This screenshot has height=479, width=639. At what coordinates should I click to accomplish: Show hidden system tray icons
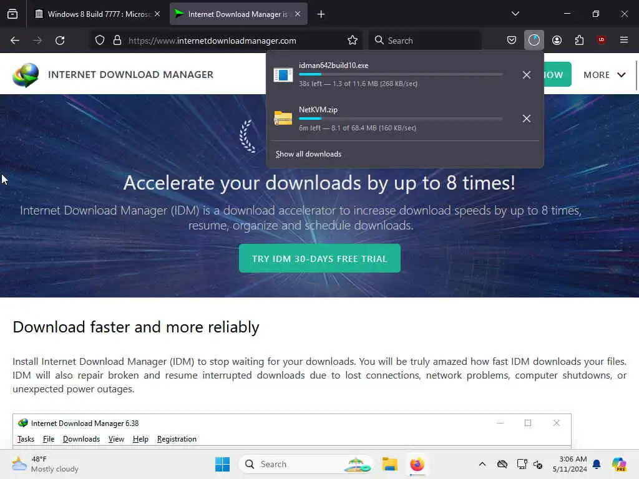click(x=482, y=464)
